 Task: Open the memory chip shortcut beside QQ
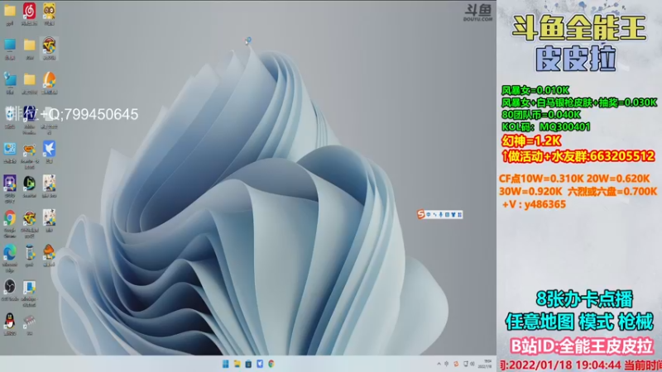point(29,324)
